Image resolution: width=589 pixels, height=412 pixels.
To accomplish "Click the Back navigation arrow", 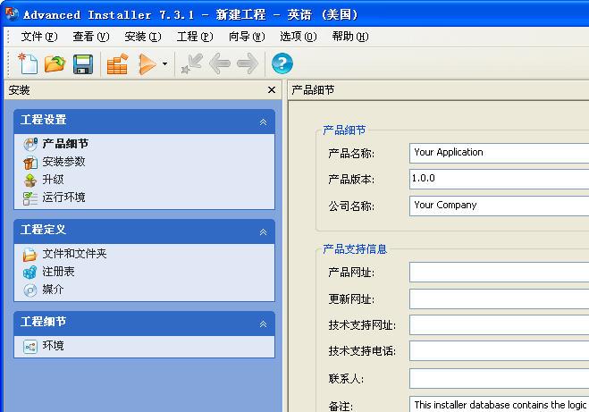I will [219, 63].
